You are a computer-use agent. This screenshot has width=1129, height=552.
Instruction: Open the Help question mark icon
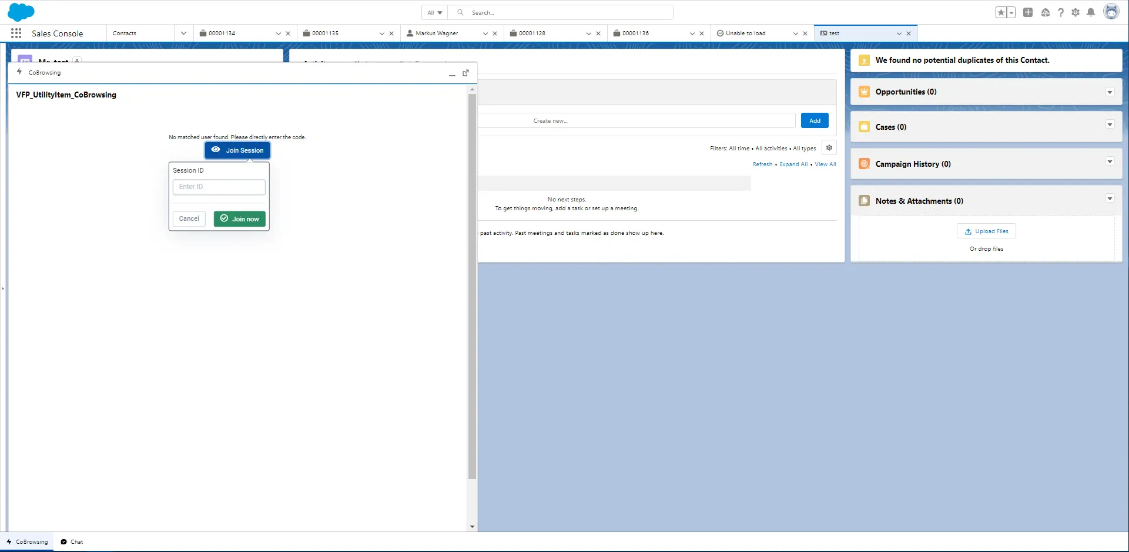(1061, 12)
